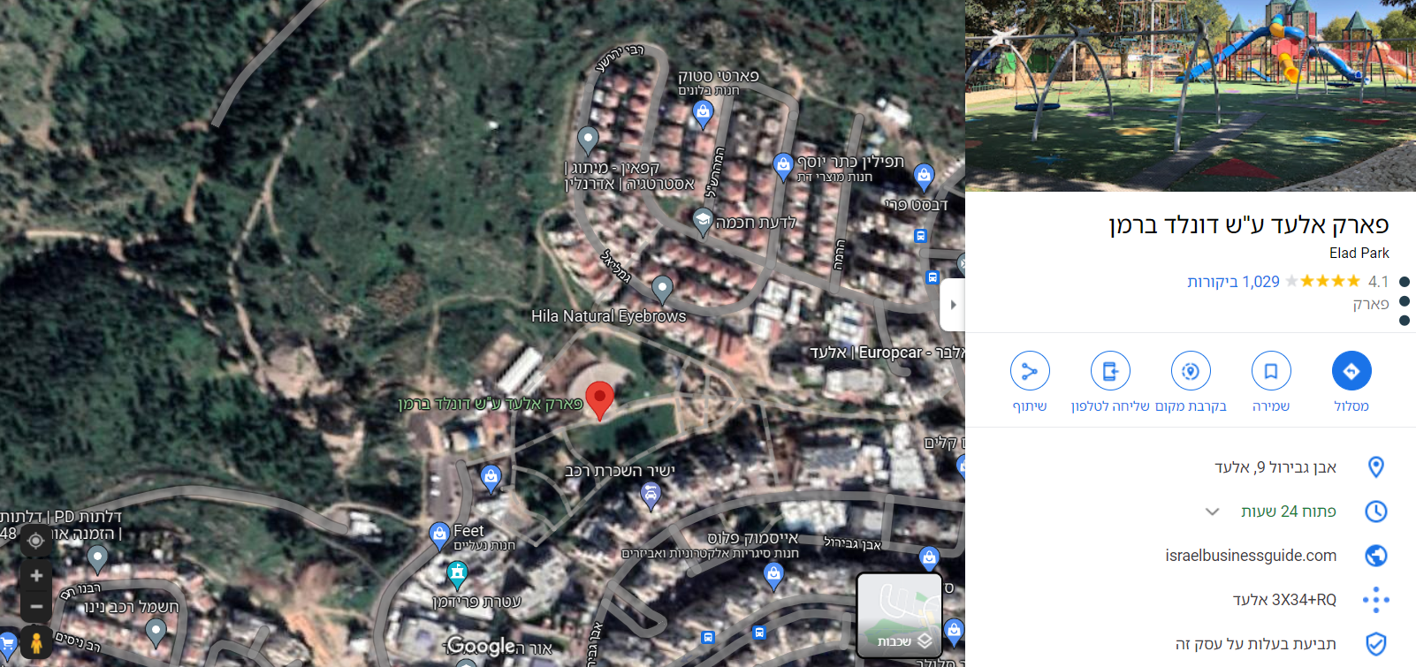Open the 1,029 reviews link
This screenshot has height=667, width=1416.
[x=1233, y=282]
